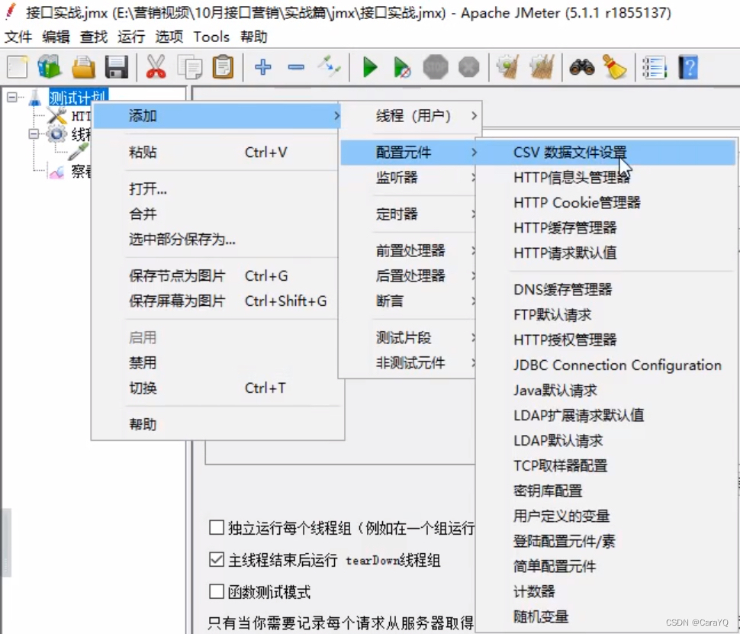Collapse the thread group tree node

[34, 134]
